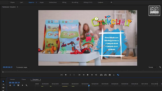Go to In point

[x=79, y=75]
